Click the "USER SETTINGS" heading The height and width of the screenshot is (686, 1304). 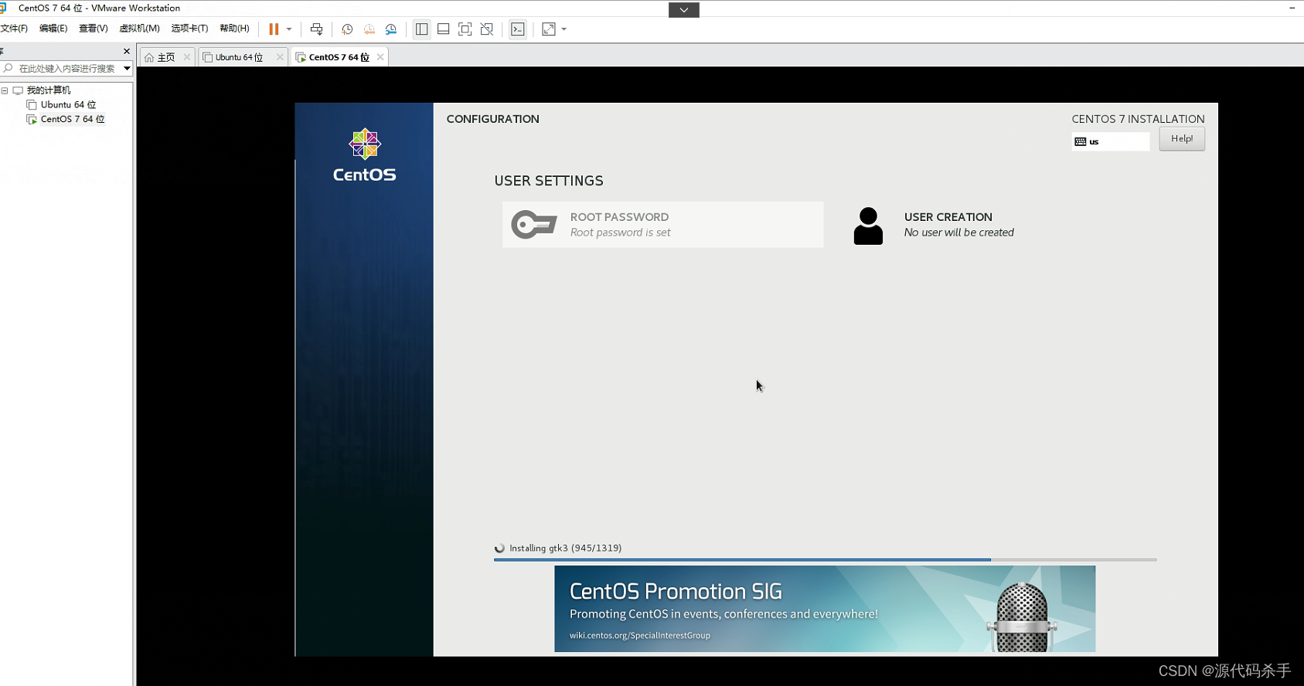(x=549, y=181)
